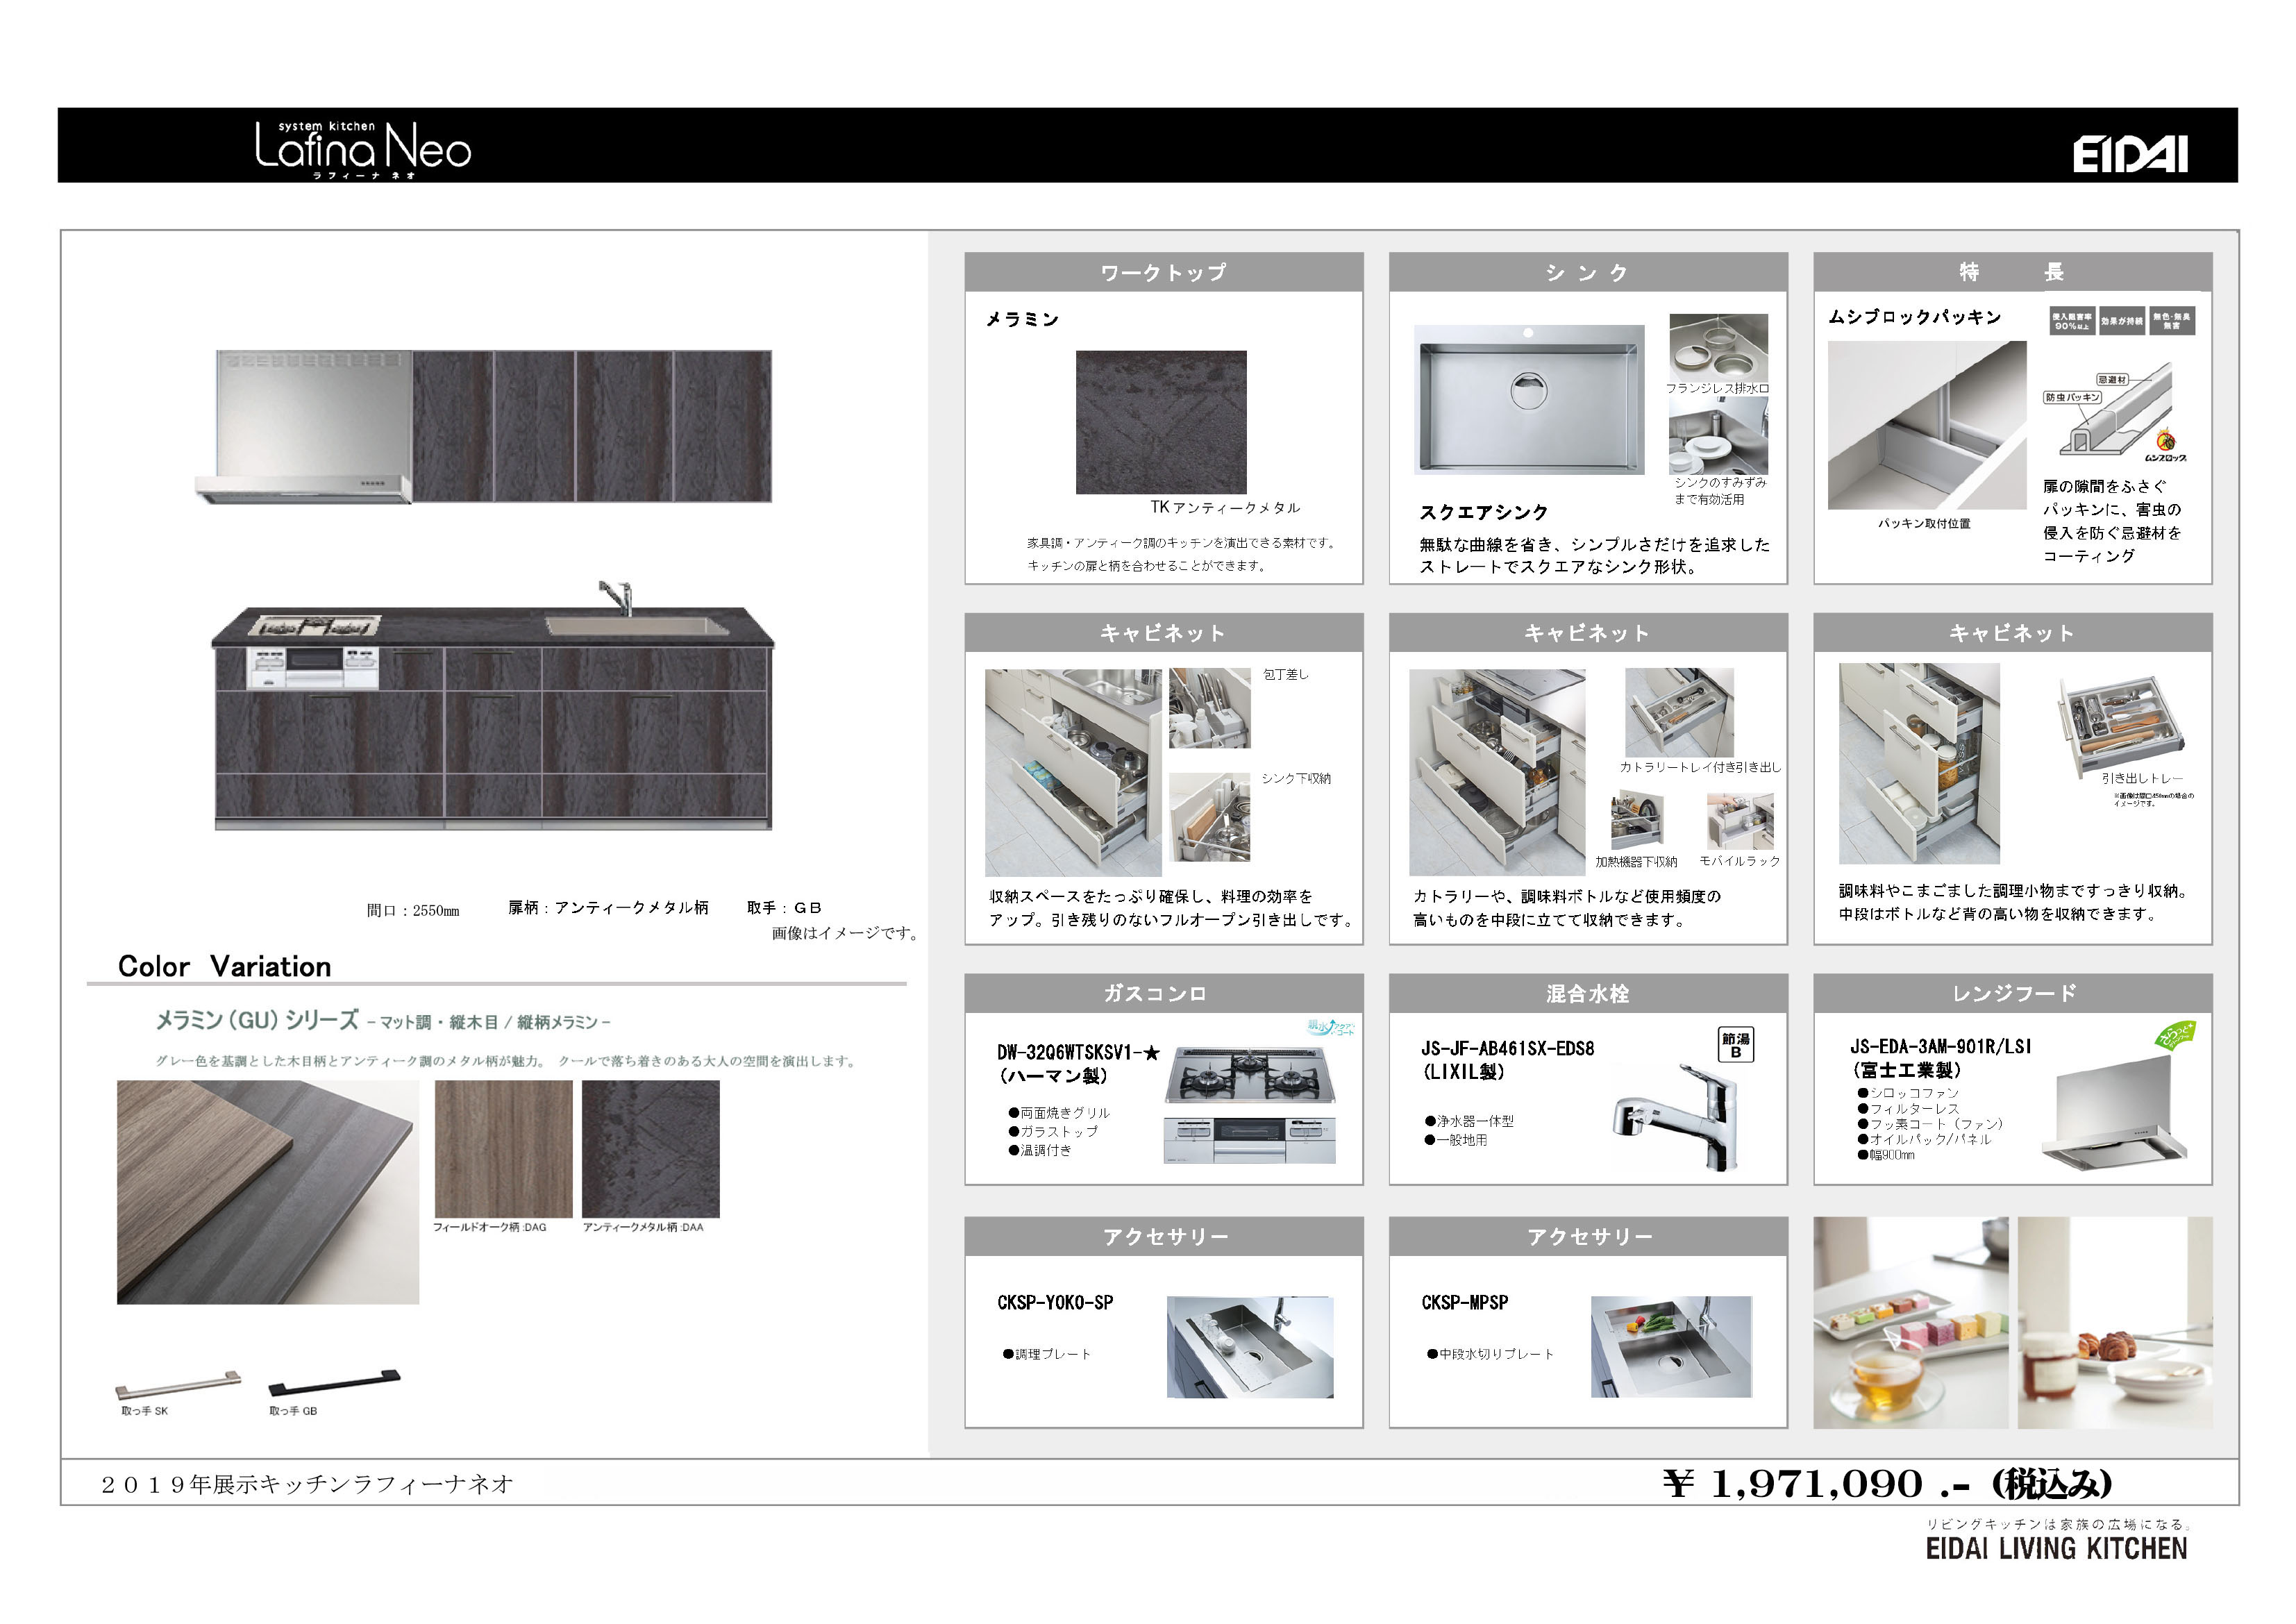Click the Color Variation heading
This screenshot has height=1624, width=2296.
(x=225, y=966)
